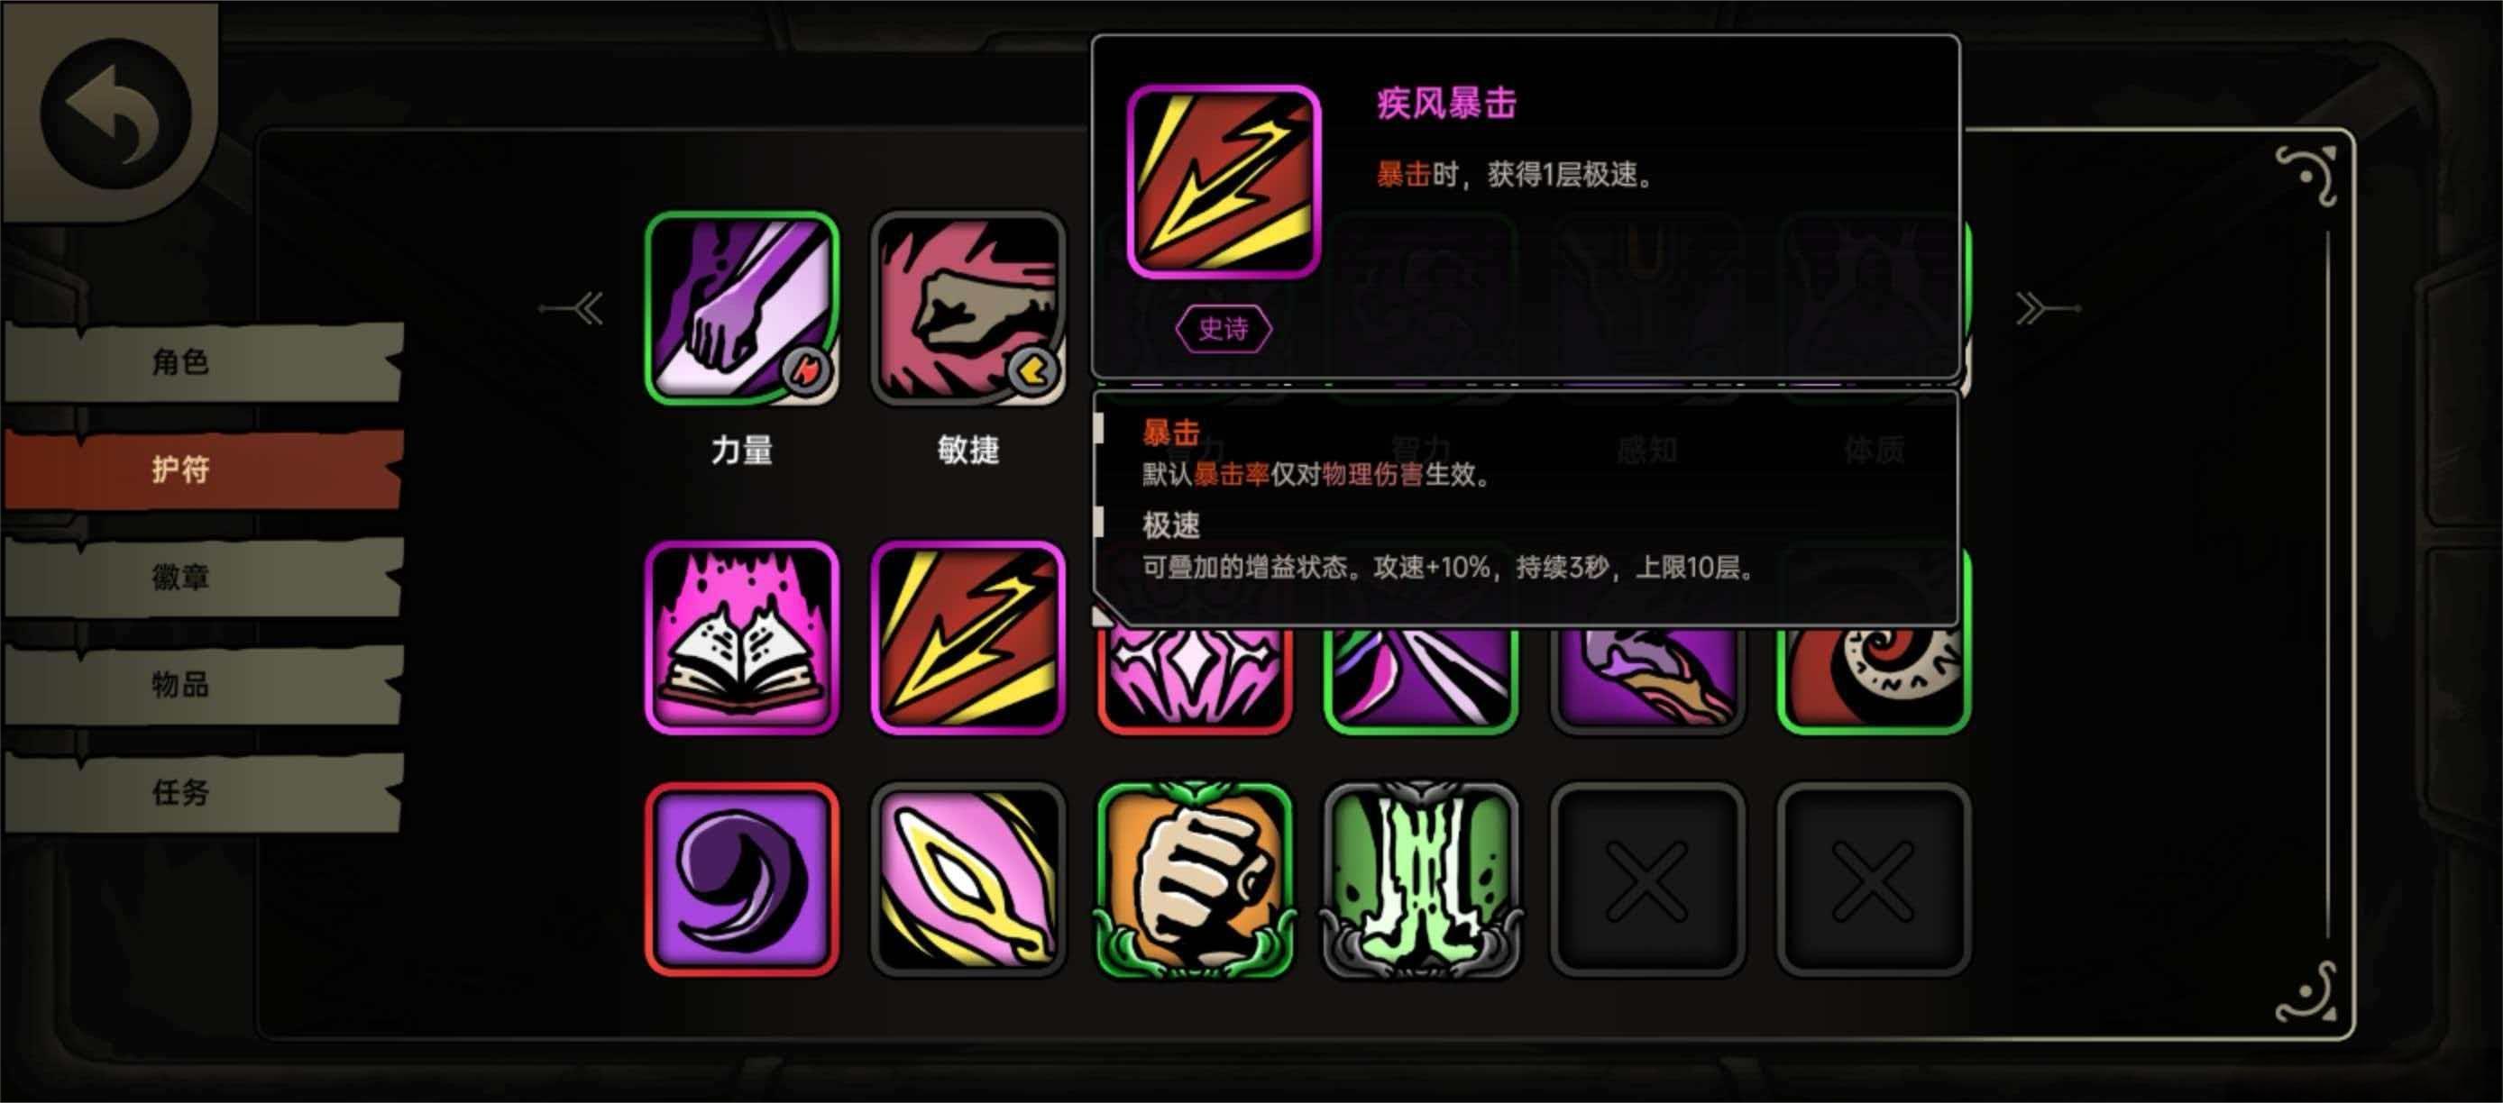Select the lightning arrow amulet in grid
This screenshot has width=2503, height=1103.
[967, 637]
